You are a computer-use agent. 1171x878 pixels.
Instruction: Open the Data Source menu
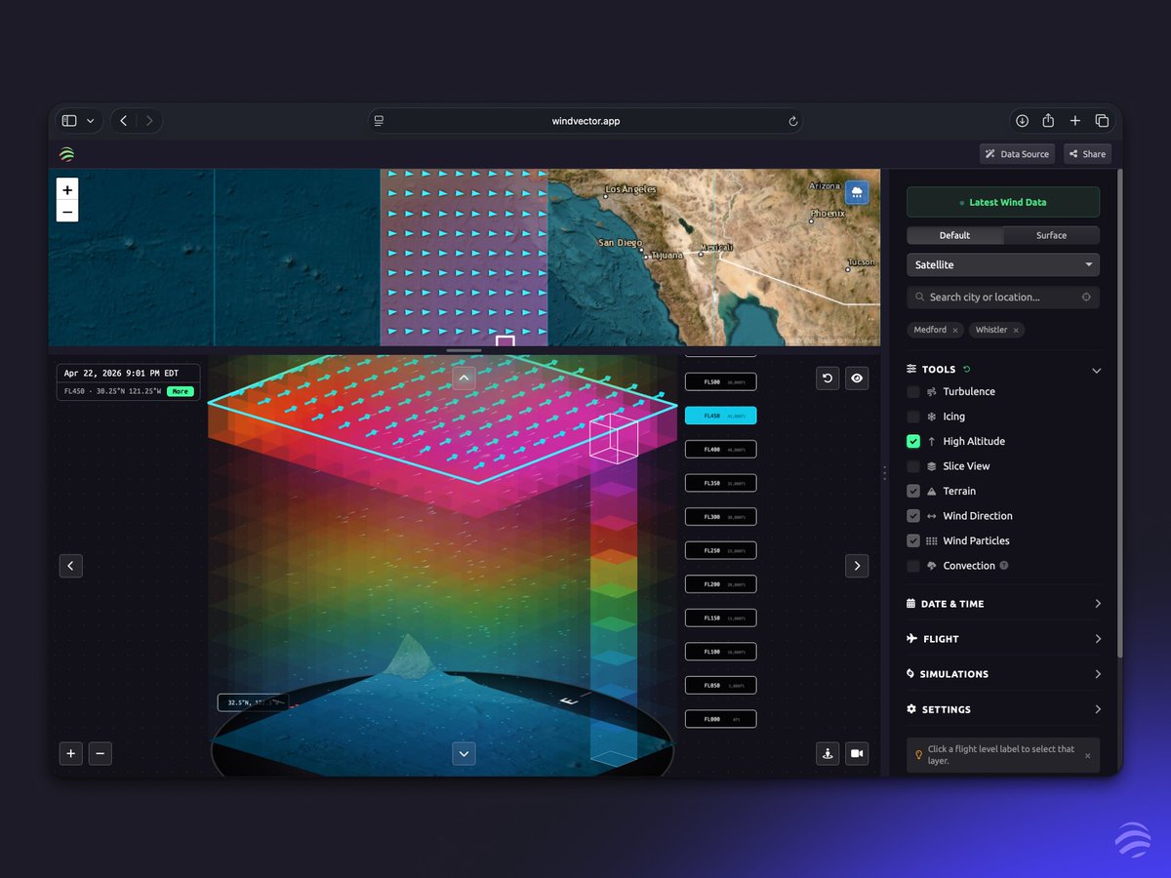(1017, 154)
